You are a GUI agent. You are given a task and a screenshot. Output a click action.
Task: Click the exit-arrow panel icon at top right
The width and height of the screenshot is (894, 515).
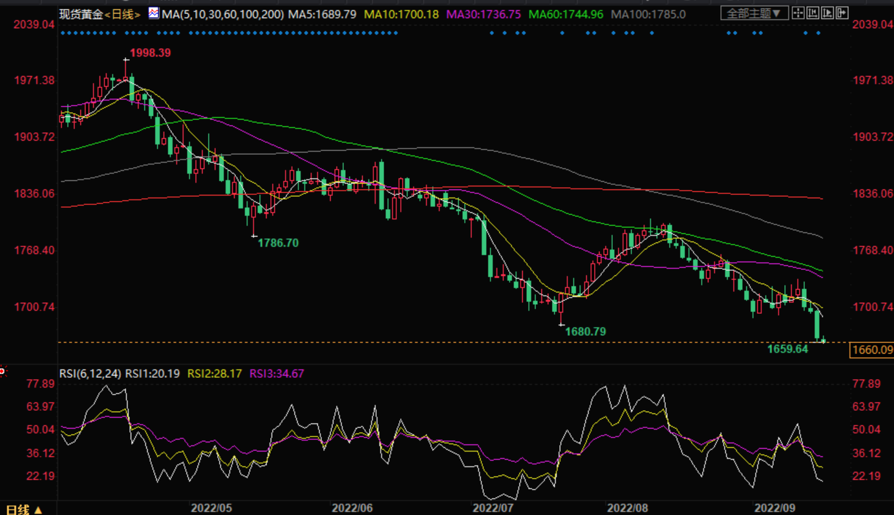[842, 13]
